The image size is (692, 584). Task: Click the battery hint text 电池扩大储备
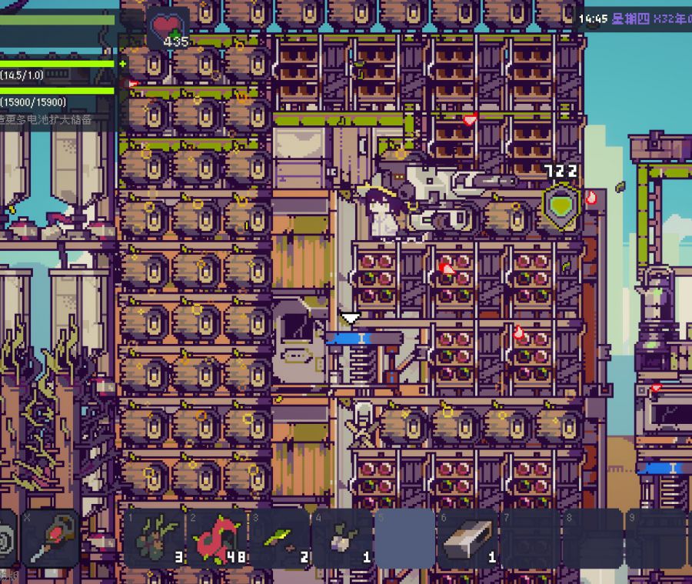click(x=61, y=119)
